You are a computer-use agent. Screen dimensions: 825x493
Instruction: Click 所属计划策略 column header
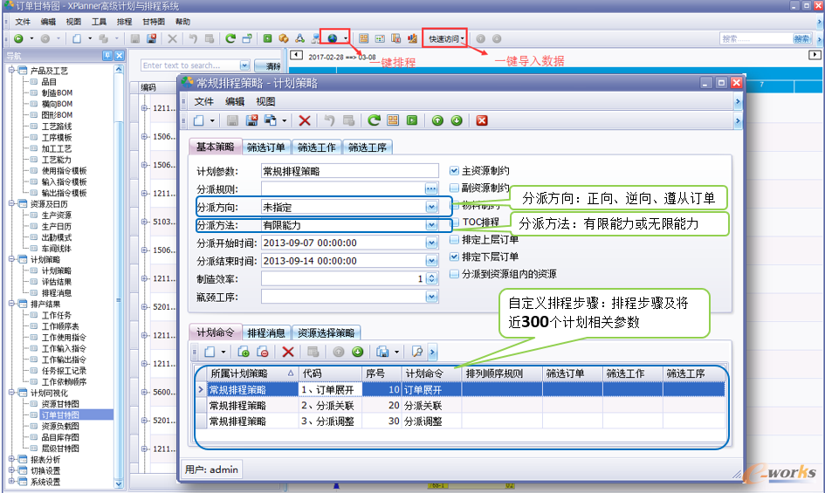[x=252, y=373]
